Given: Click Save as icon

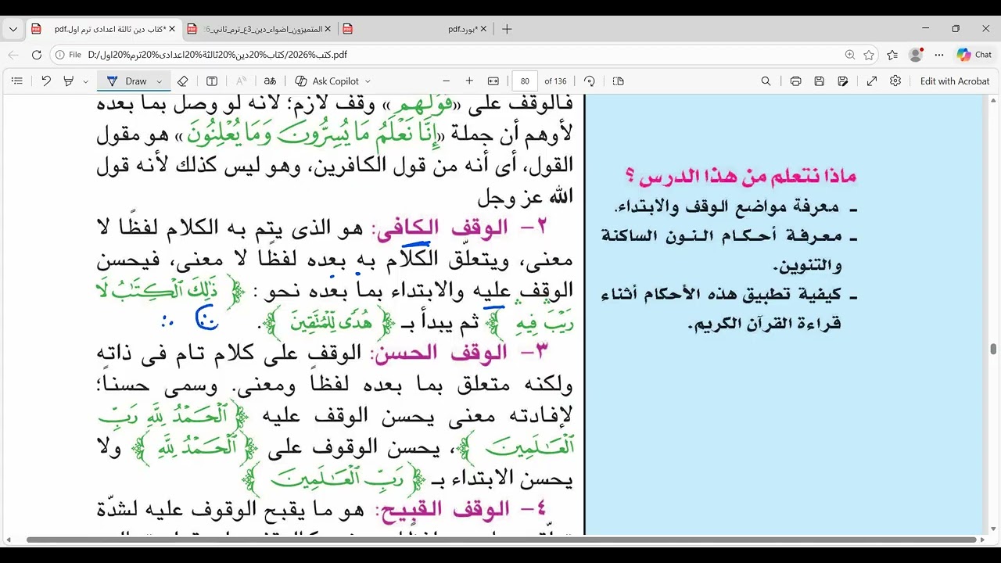Looking at the screenshot, I should 842,81.
